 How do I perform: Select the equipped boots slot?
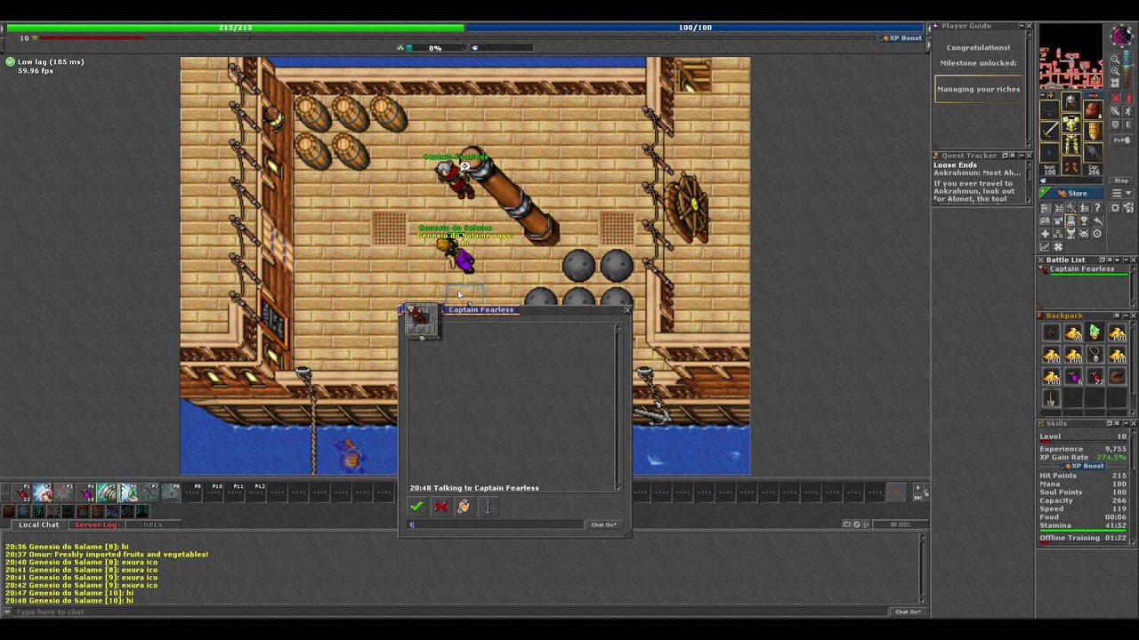click(x=1071, y=166)
